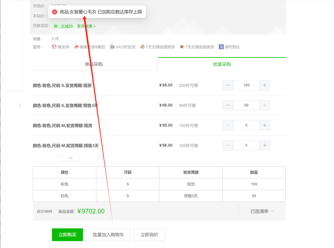Click the stock-limit error message text
The image size is (334, 248).
click(x=101, y=12)
